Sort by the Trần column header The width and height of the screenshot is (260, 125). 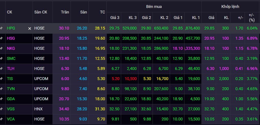click(x=65, y=12)
